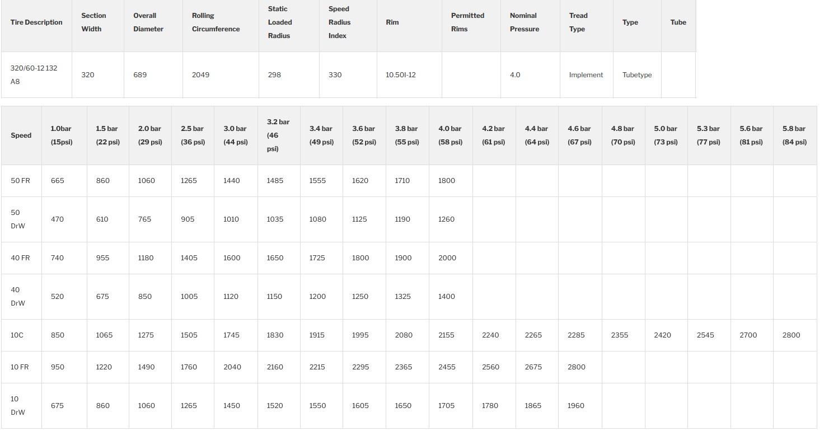This screenshot has width=824, height=431.
Task: Select the overall diameter value 689
Action: (140, 75)
